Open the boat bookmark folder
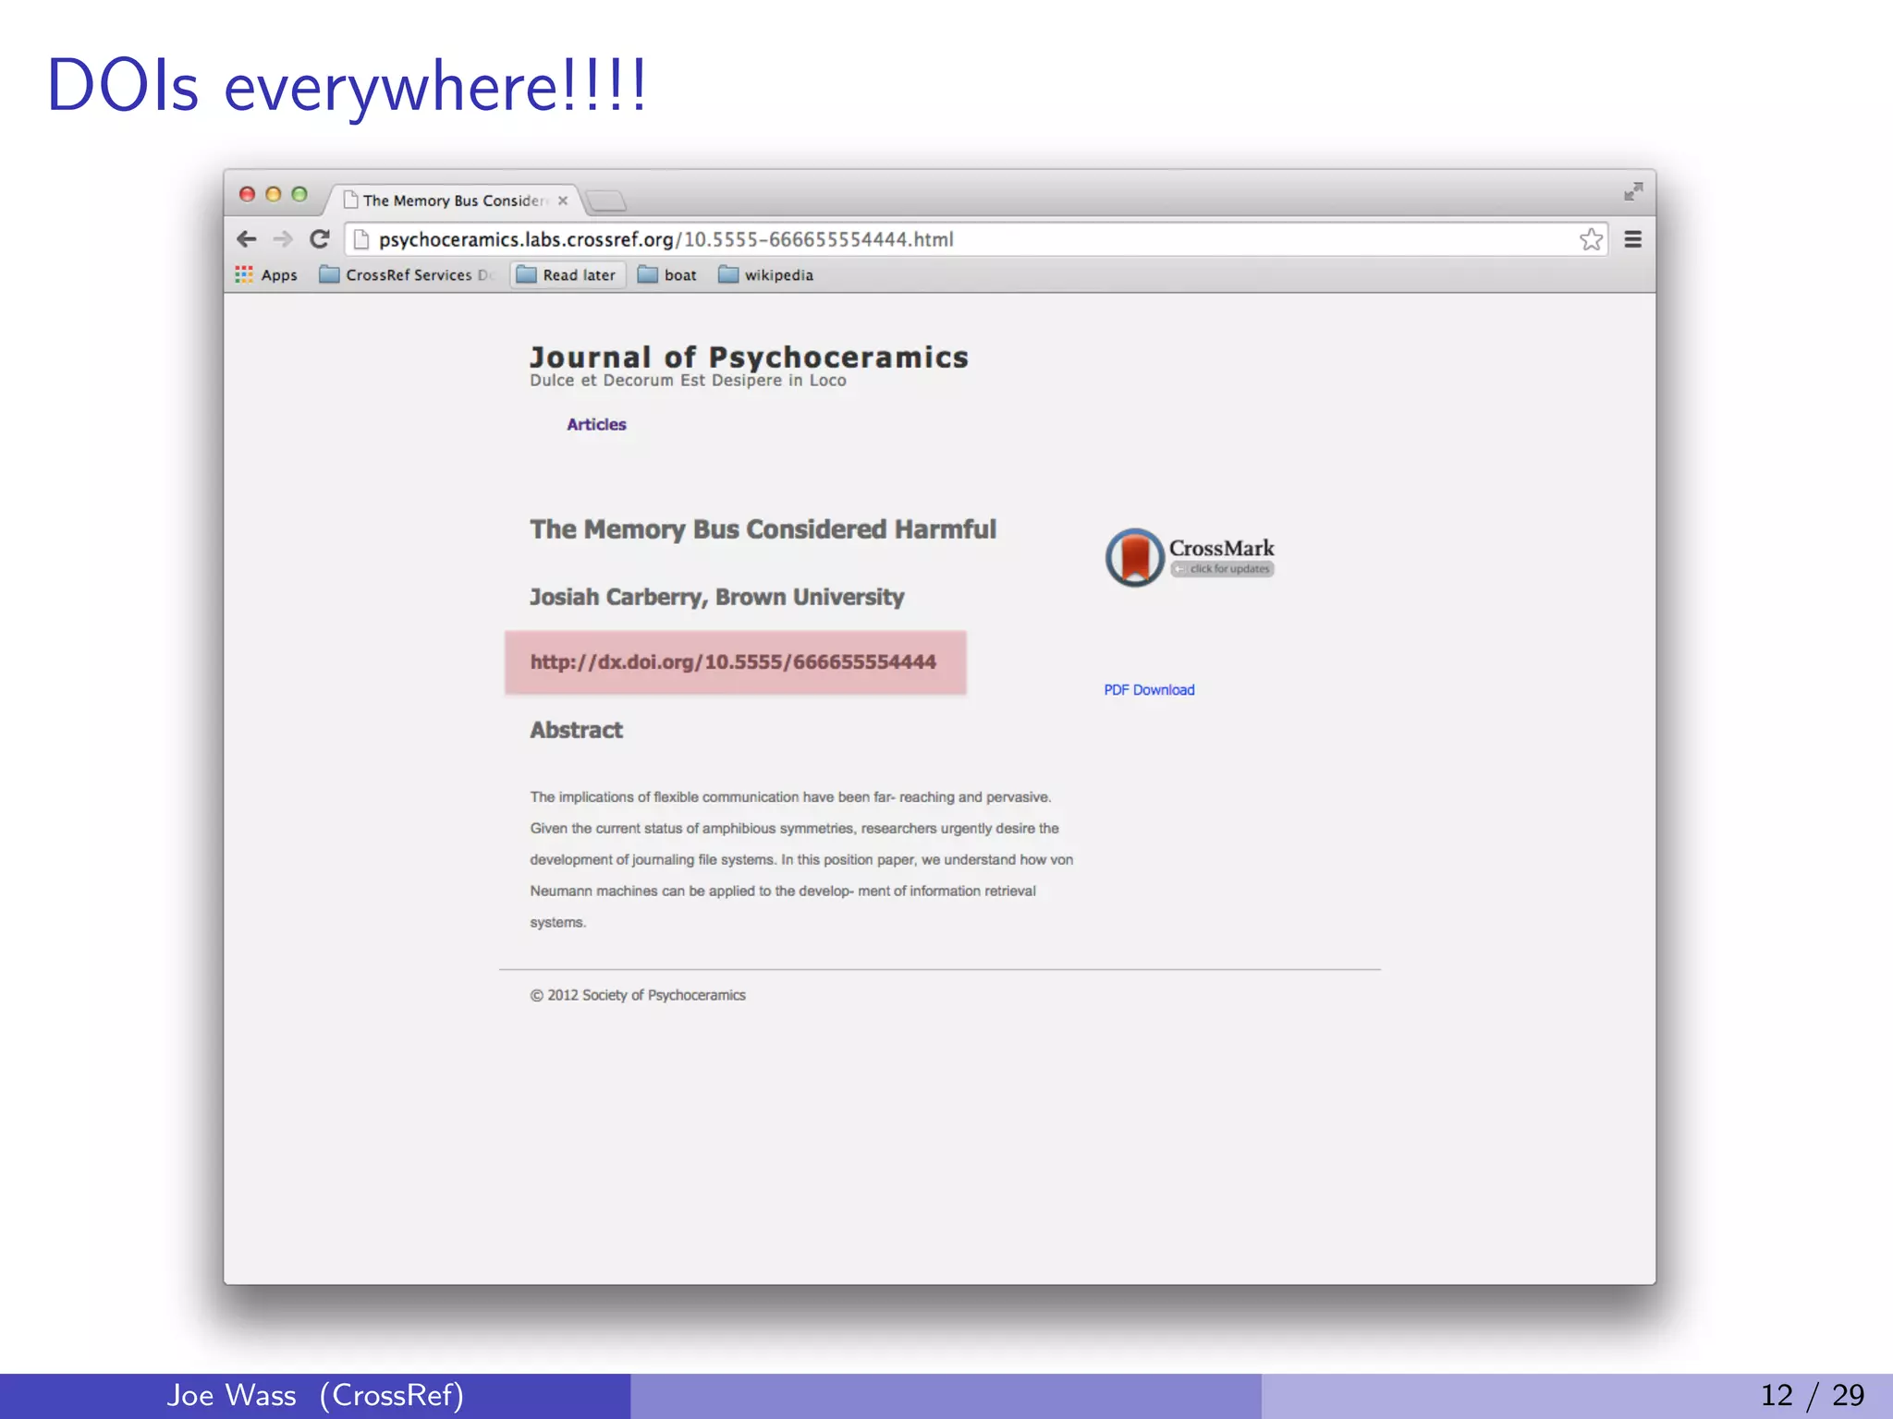 tap(667, 275)
